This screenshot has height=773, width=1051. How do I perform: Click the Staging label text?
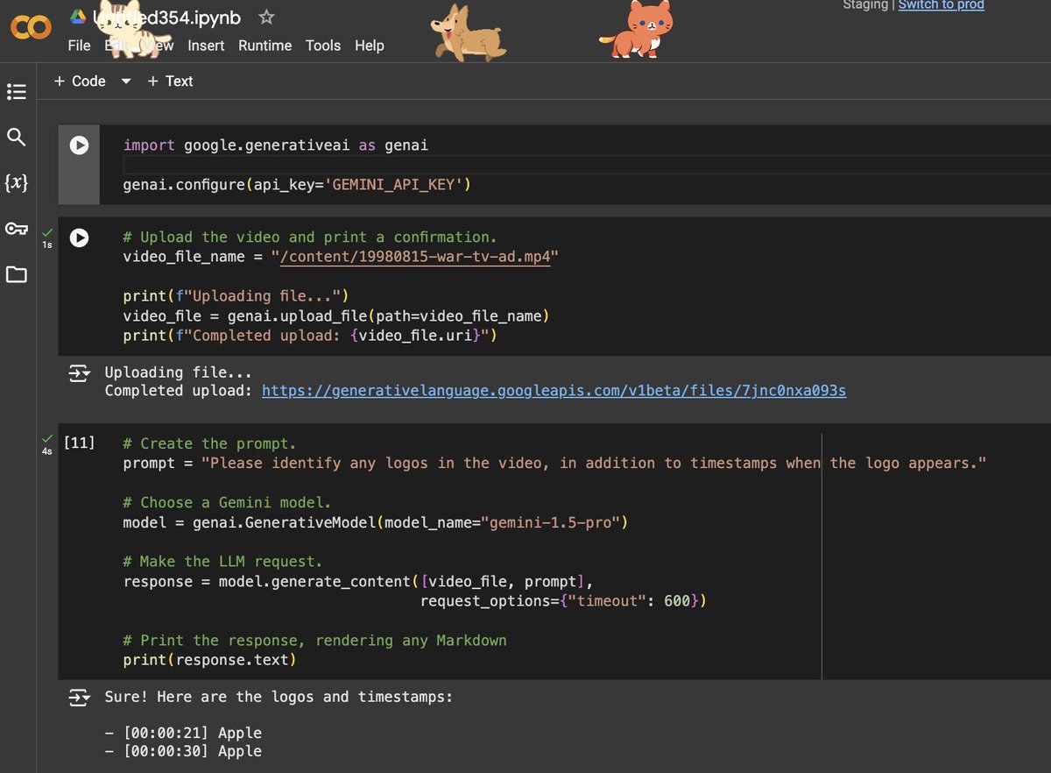(865, 5)
